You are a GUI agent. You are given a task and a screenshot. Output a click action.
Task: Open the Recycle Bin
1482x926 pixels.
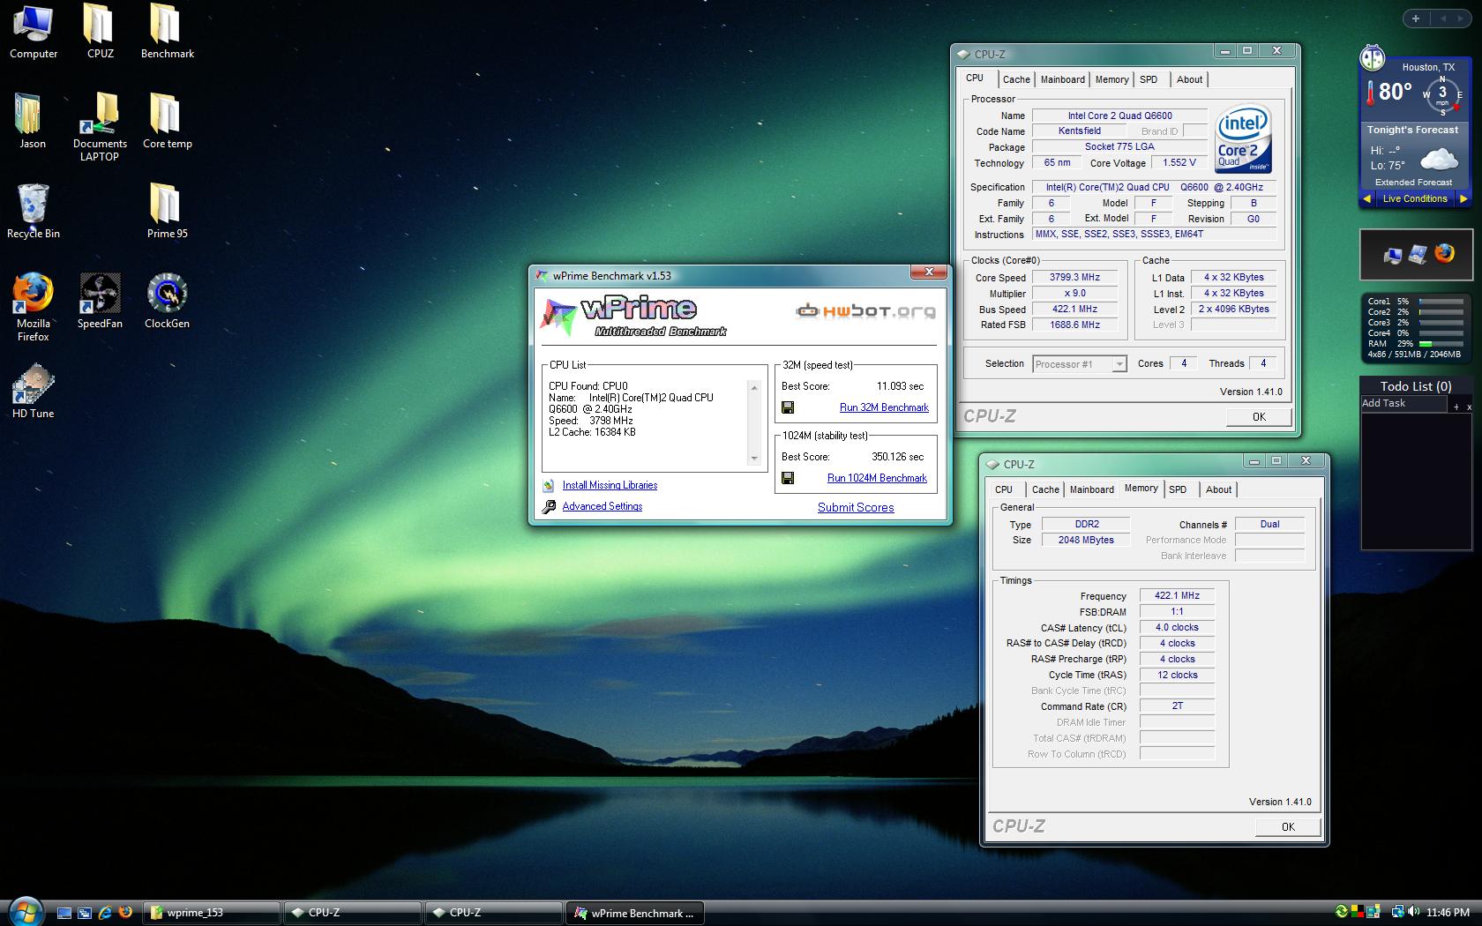(x=33, y=212)
